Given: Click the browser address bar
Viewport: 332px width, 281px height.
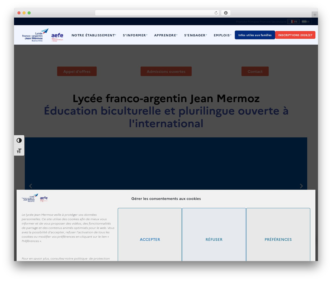Looking at the screenshot, I should 157,13.
